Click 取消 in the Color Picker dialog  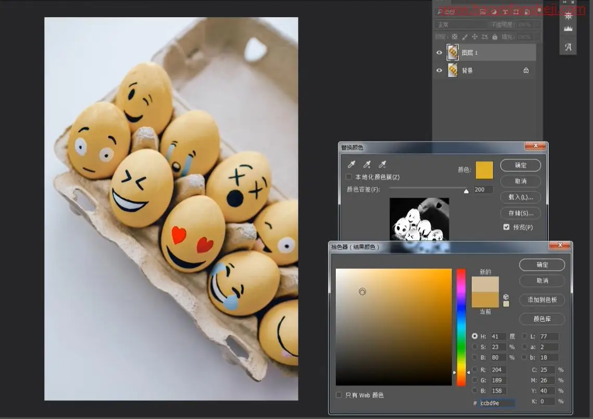[x=542, y=281]
